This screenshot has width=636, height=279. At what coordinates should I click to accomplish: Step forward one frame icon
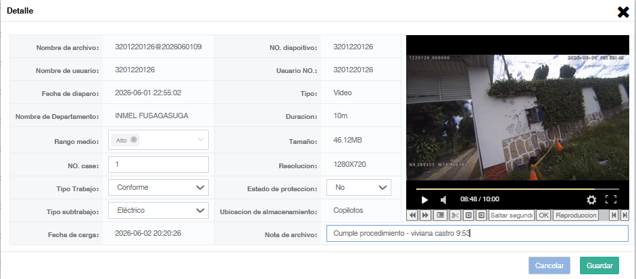pos(481,215)
